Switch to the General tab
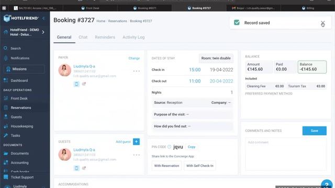The image size is (335, 188). [64, 37]
